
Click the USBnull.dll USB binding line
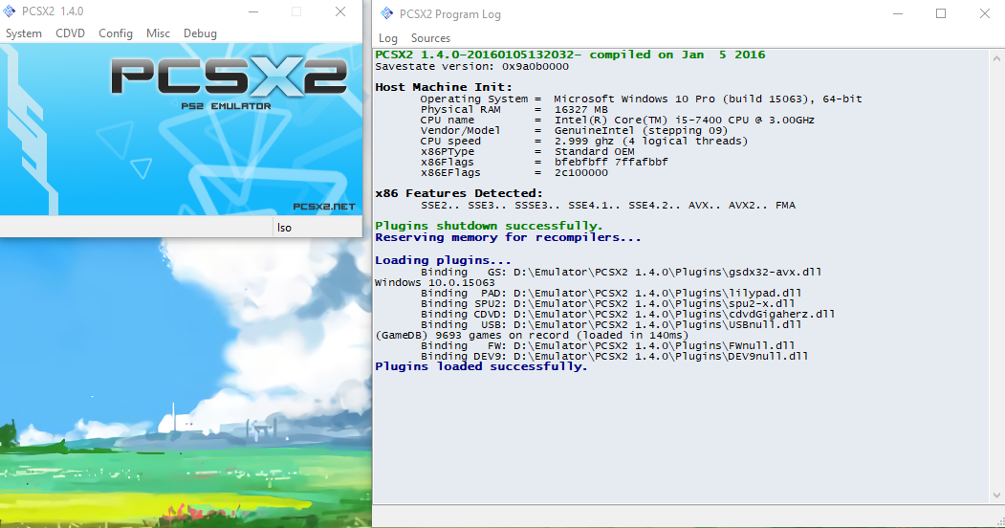click(x=611, y=325)
